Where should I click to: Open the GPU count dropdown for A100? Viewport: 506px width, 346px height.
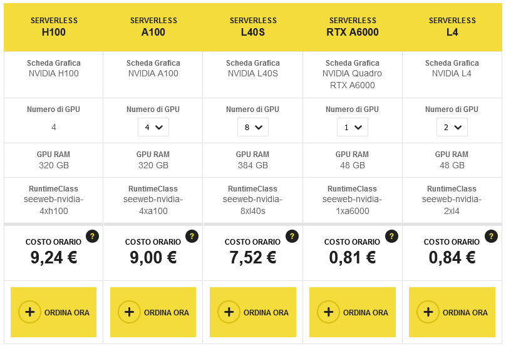click(x=153, y=127)
